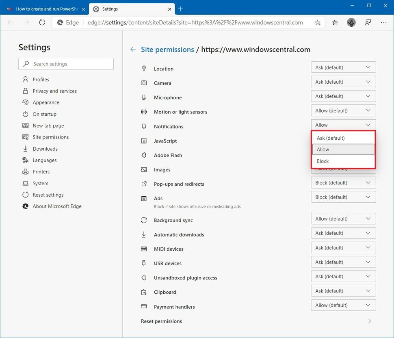Viewport: 394px width, 338px height.
Task: Select Block in the Notifications dropdown
Action: coord(343,161)
